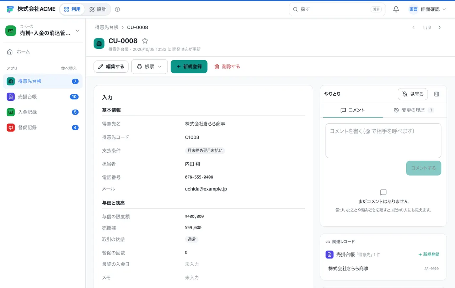
Task: Click the 探す search box
Action: click(x=337, y=9)
